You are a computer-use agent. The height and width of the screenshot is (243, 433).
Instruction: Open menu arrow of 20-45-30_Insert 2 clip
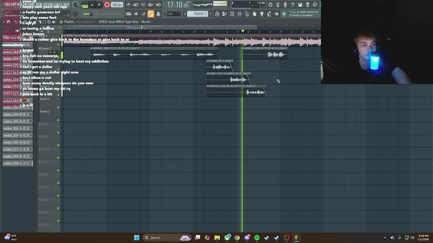(92, 48)
